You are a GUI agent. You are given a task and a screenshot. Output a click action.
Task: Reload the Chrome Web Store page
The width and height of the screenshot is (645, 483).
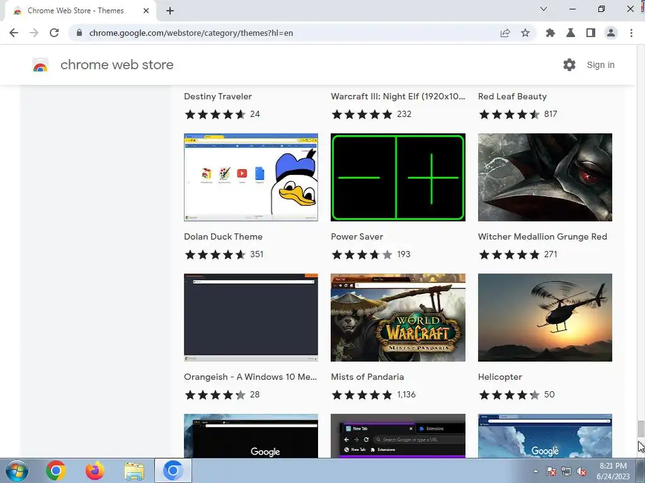click(x=54, y=33)
